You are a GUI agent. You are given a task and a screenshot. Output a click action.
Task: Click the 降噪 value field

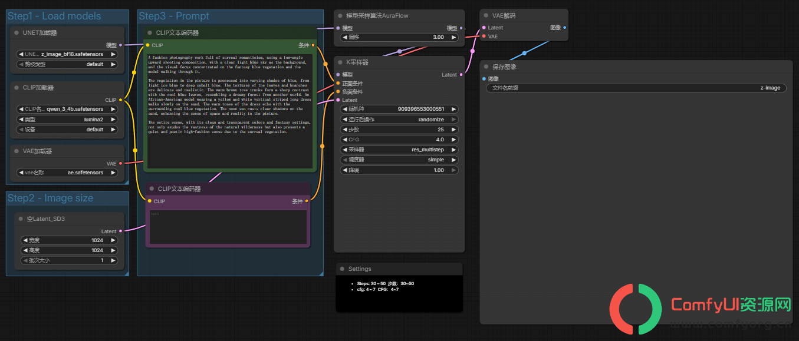tap(400, 170)
